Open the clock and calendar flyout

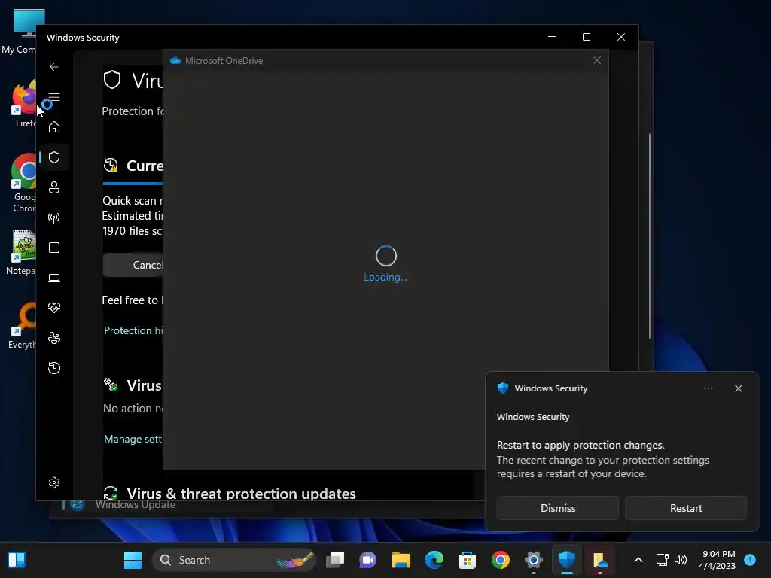[718, 560]
